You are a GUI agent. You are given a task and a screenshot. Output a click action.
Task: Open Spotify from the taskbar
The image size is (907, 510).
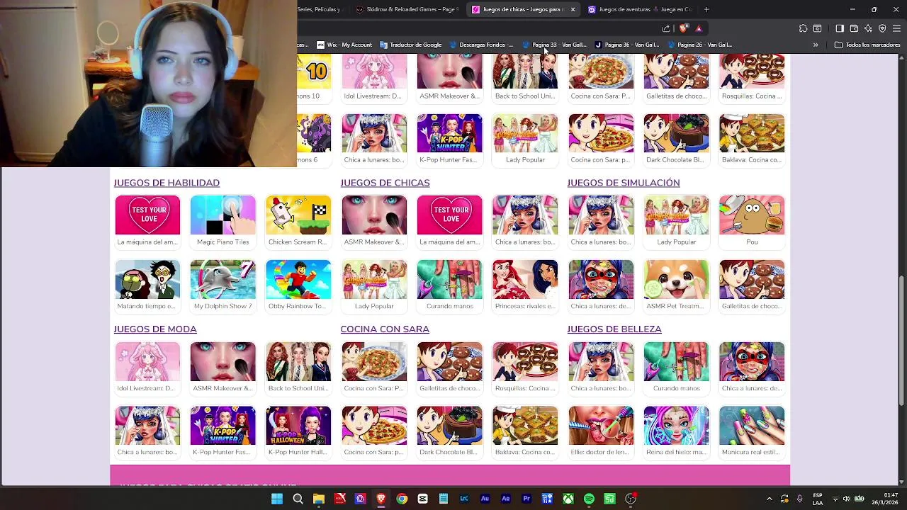589,499
